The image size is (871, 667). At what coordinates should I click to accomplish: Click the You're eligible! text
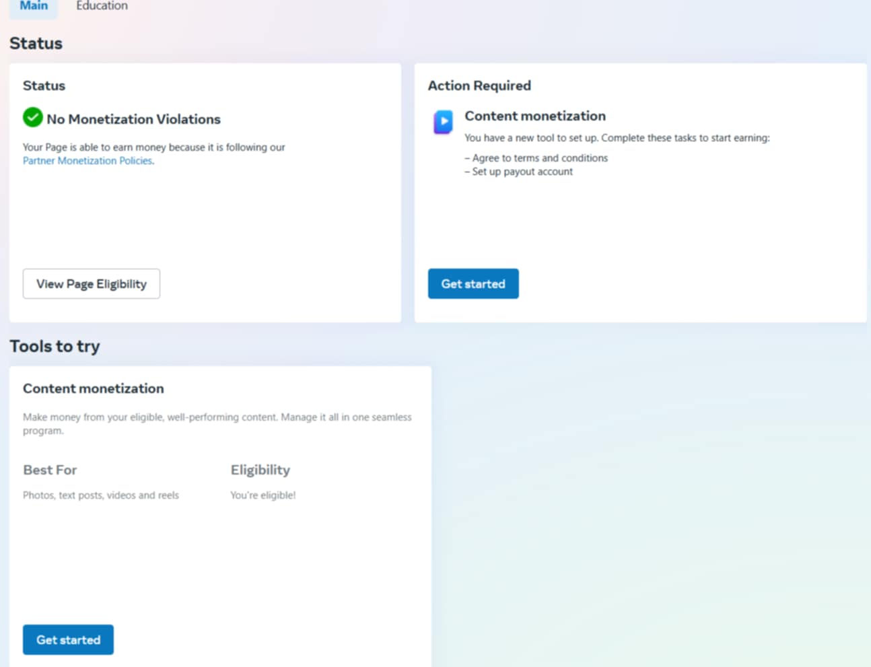click(x=263, y=495)
